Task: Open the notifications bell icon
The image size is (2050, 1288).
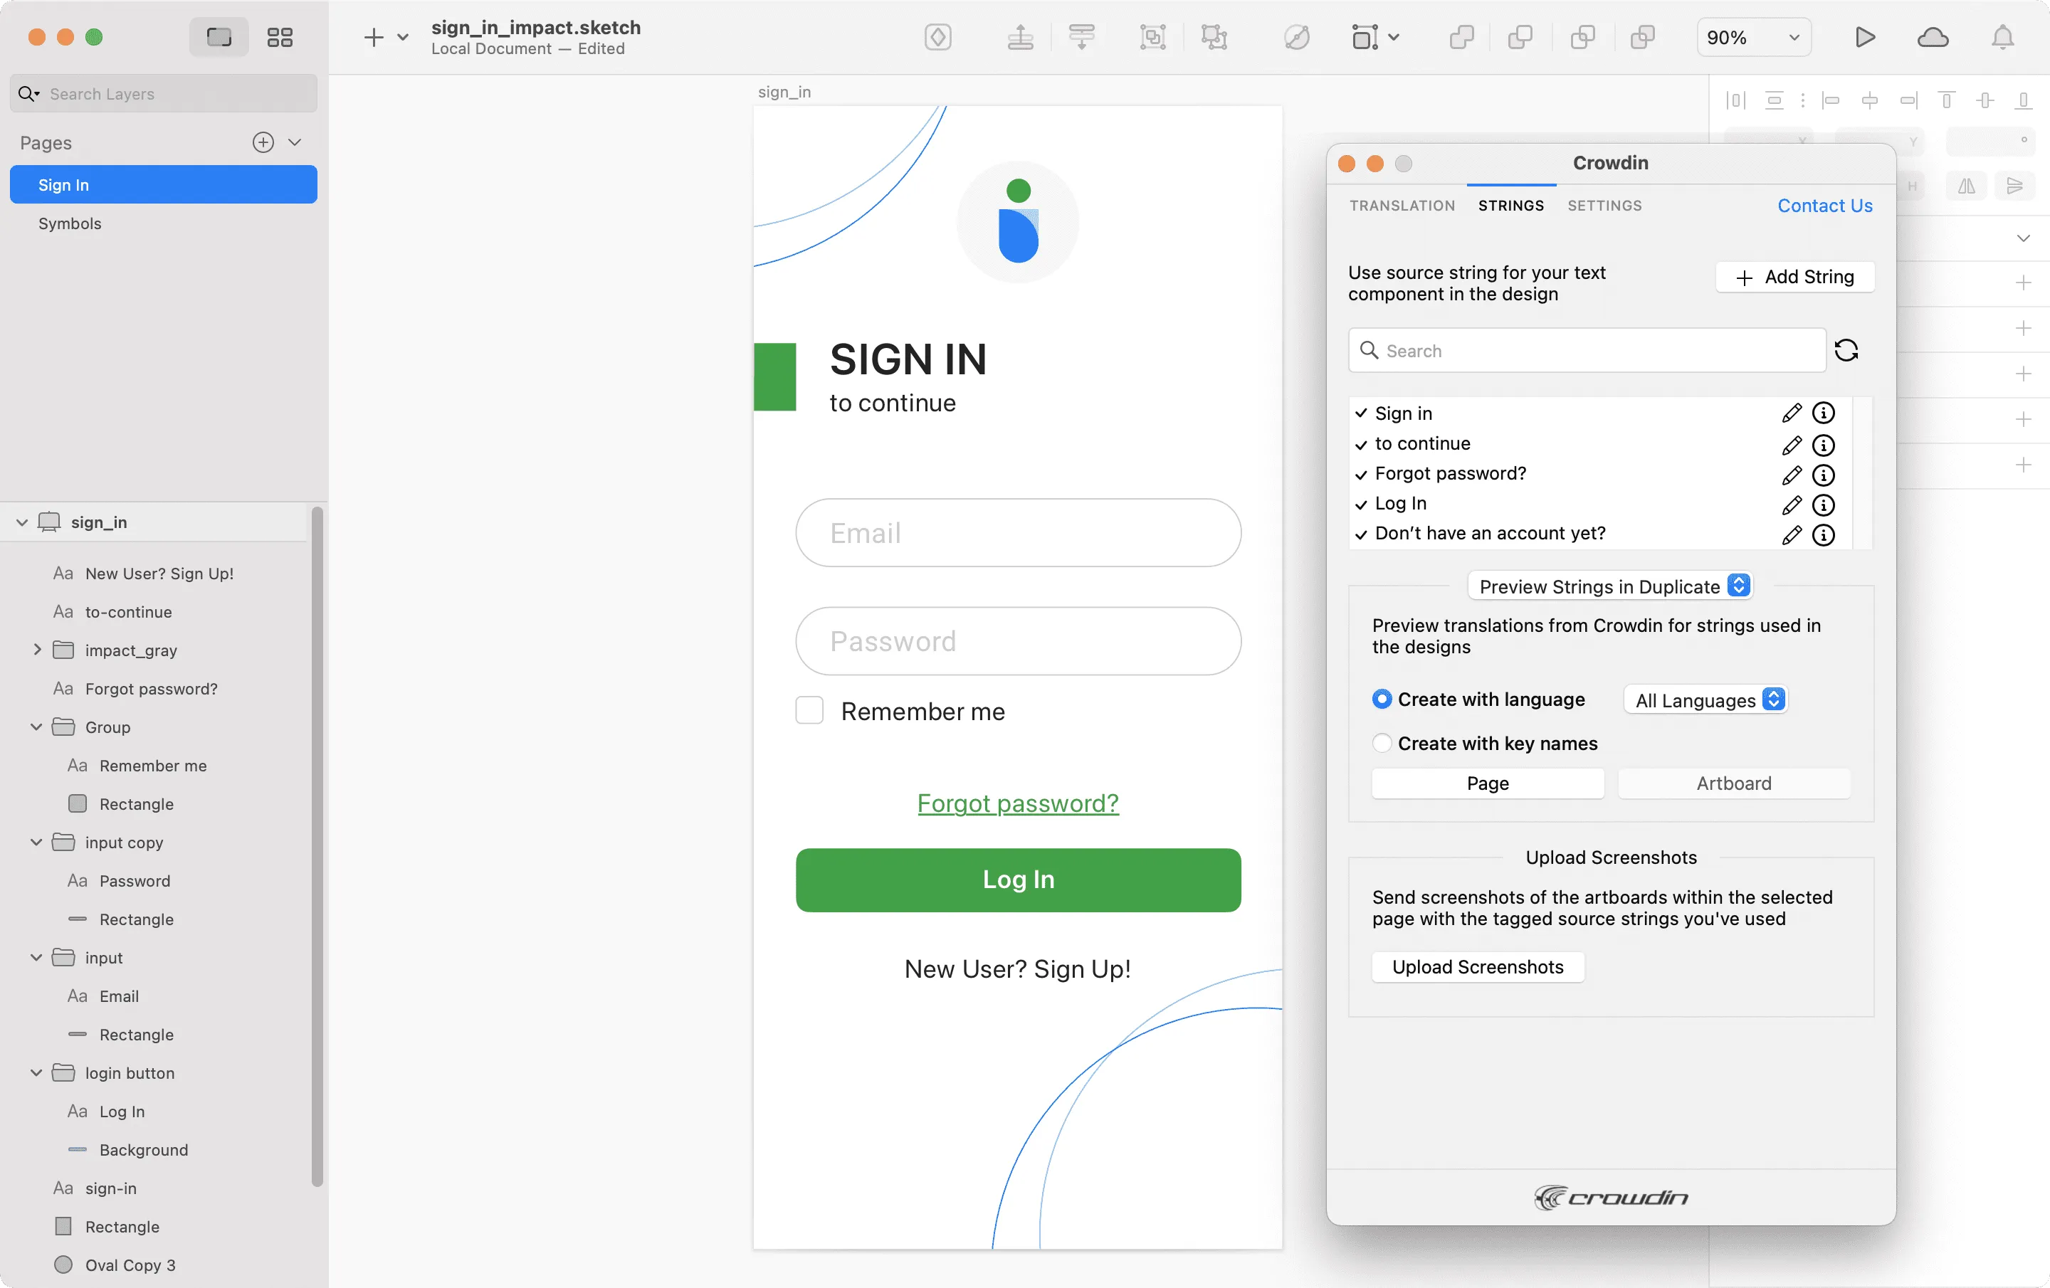Action: (x=2002, y=38)
